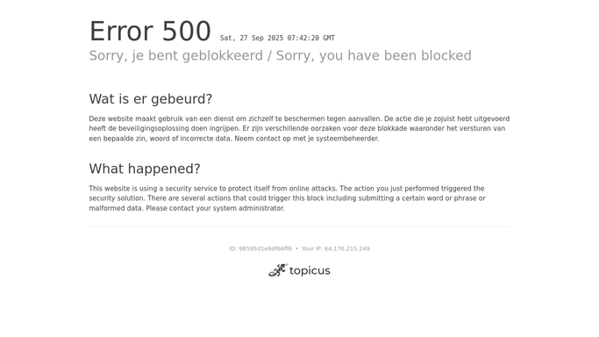Click 'Please contact your system administrator' sentence

click(x=215, y=208)
